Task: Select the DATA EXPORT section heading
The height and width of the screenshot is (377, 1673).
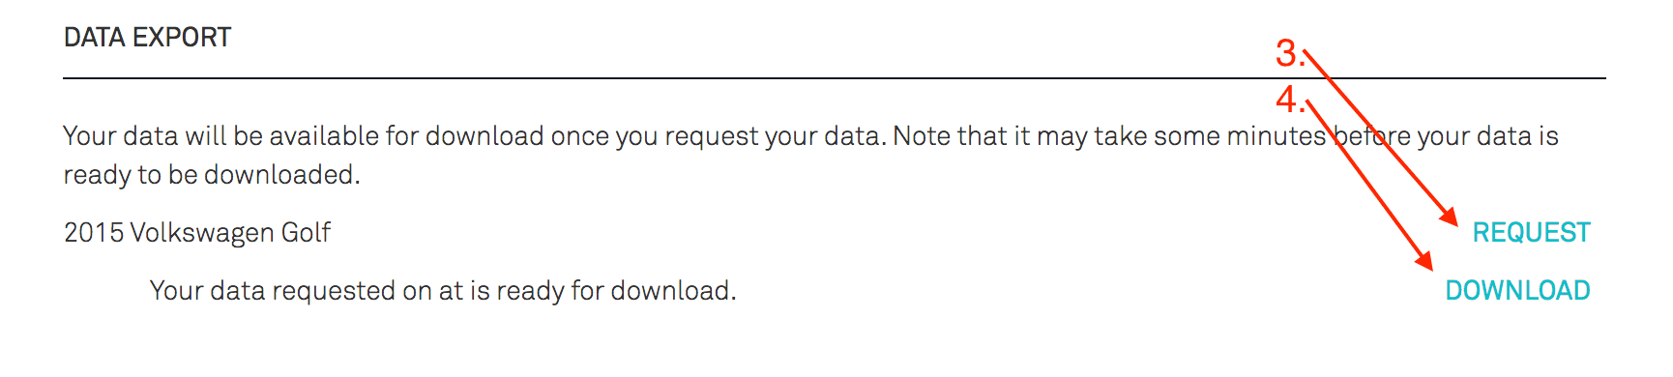Action: pos(147,38)
